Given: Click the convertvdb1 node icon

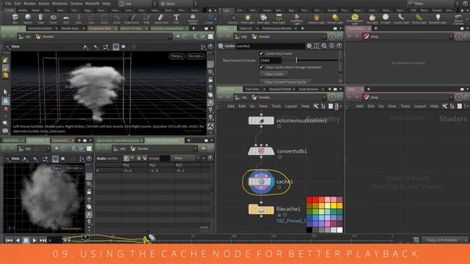Looking at the screenshot, I should 261,151.
